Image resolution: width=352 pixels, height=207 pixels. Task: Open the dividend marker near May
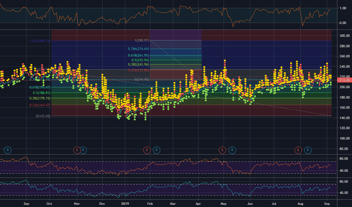(232, 150)
